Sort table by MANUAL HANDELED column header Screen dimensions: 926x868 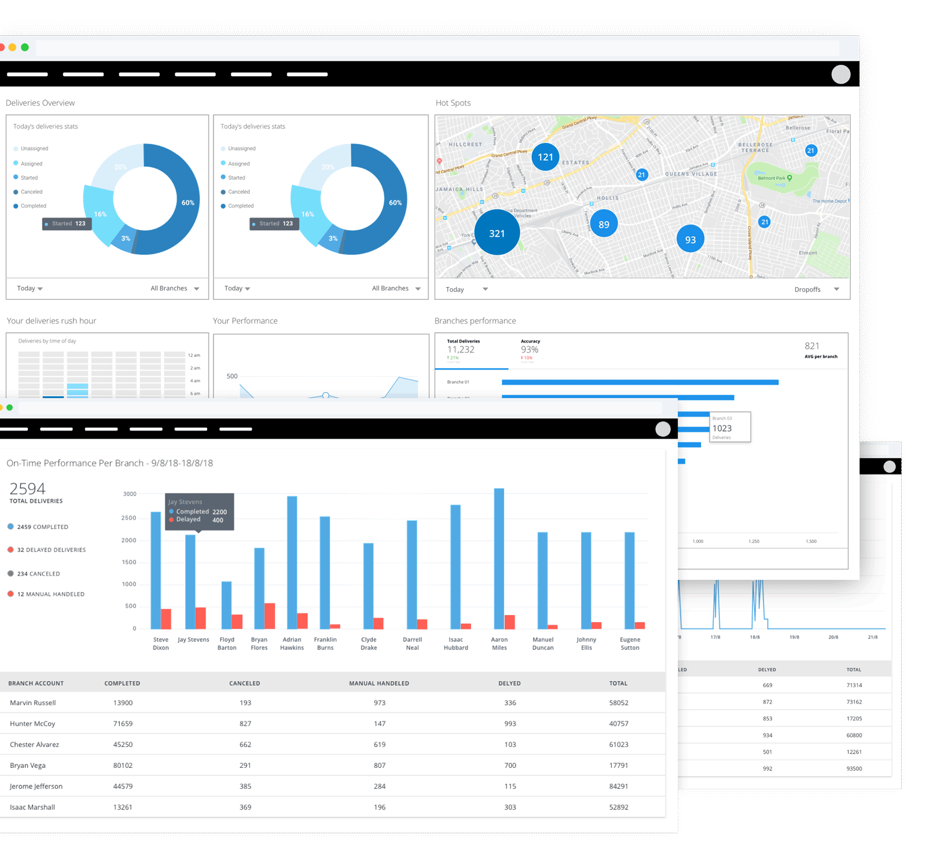379,683
